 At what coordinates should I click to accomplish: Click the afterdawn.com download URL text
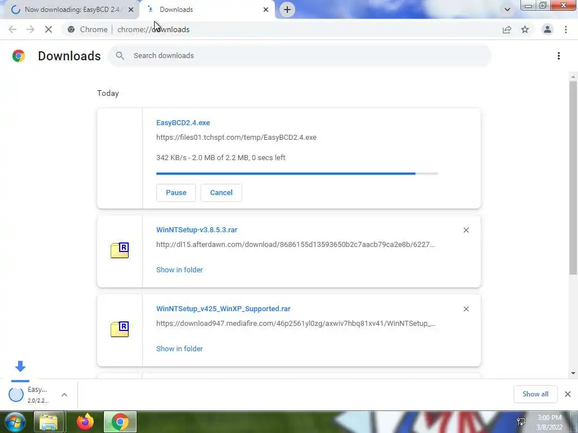tap(295, 245)
